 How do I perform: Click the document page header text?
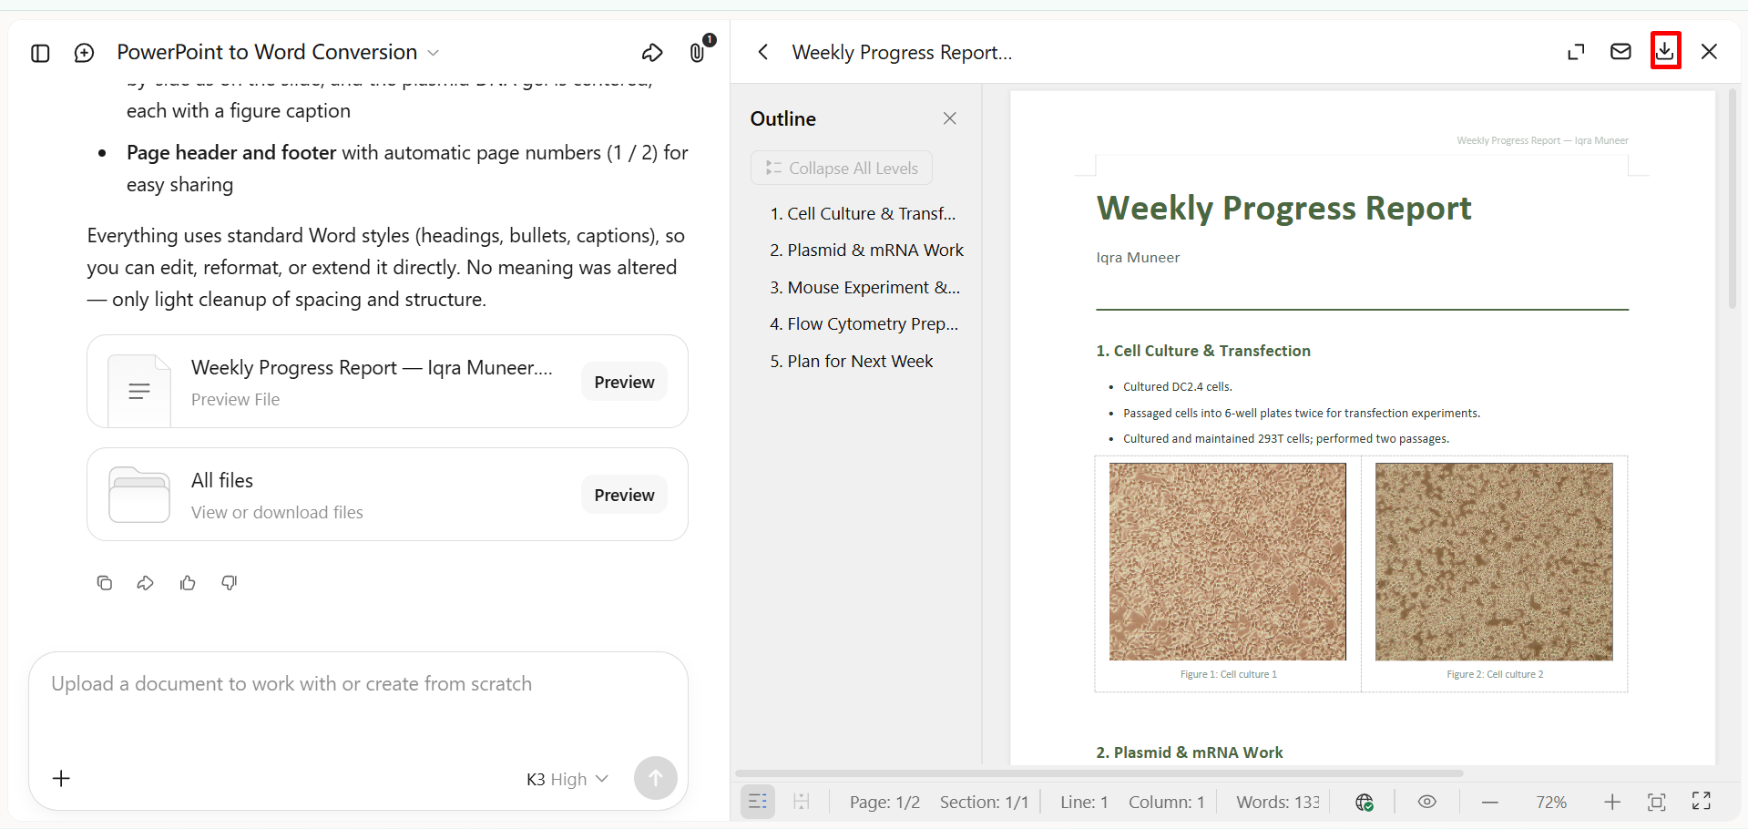1542,140
